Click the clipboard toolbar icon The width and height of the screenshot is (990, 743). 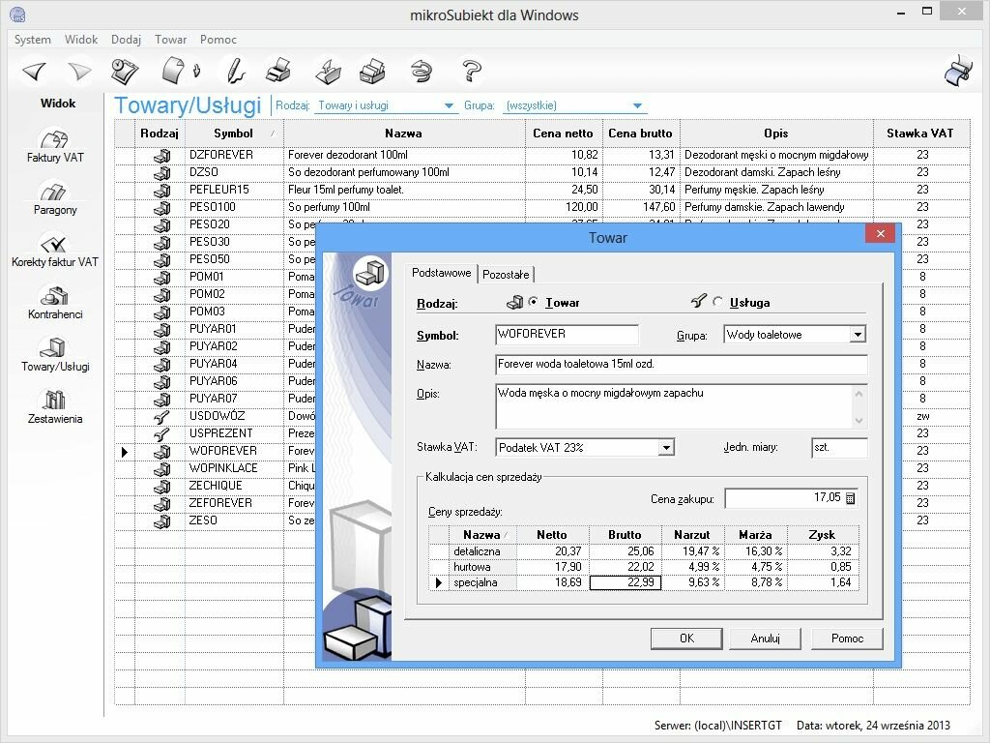tap(124, 70)
